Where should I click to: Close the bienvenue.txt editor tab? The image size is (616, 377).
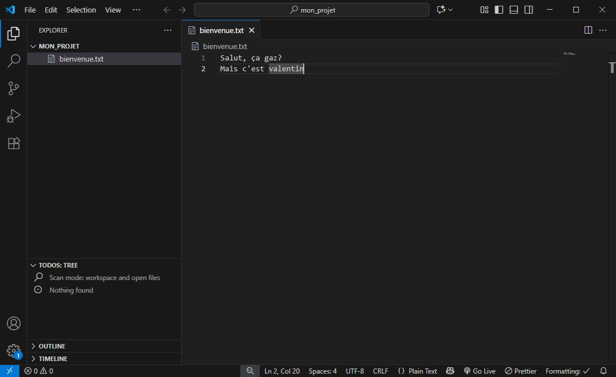(x=252, y=30)
